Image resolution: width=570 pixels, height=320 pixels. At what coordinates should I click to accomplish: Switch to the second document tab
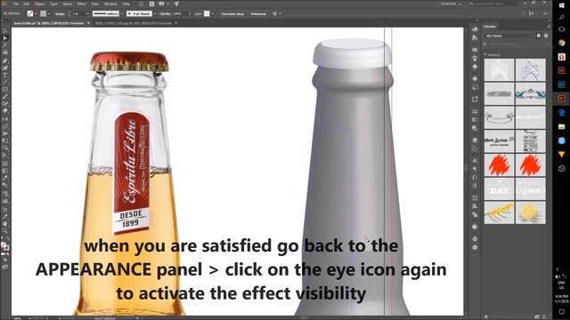pyautogui.click(x=133, y=23)
